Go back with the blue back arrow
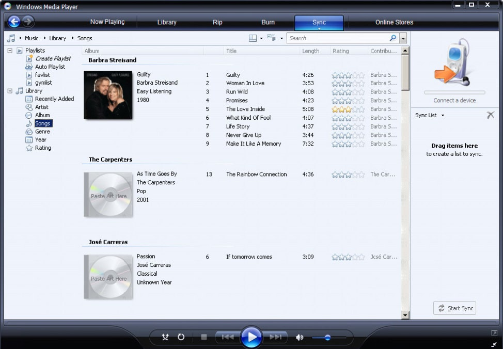Viewport: 503px width, 349px height. 14,22
